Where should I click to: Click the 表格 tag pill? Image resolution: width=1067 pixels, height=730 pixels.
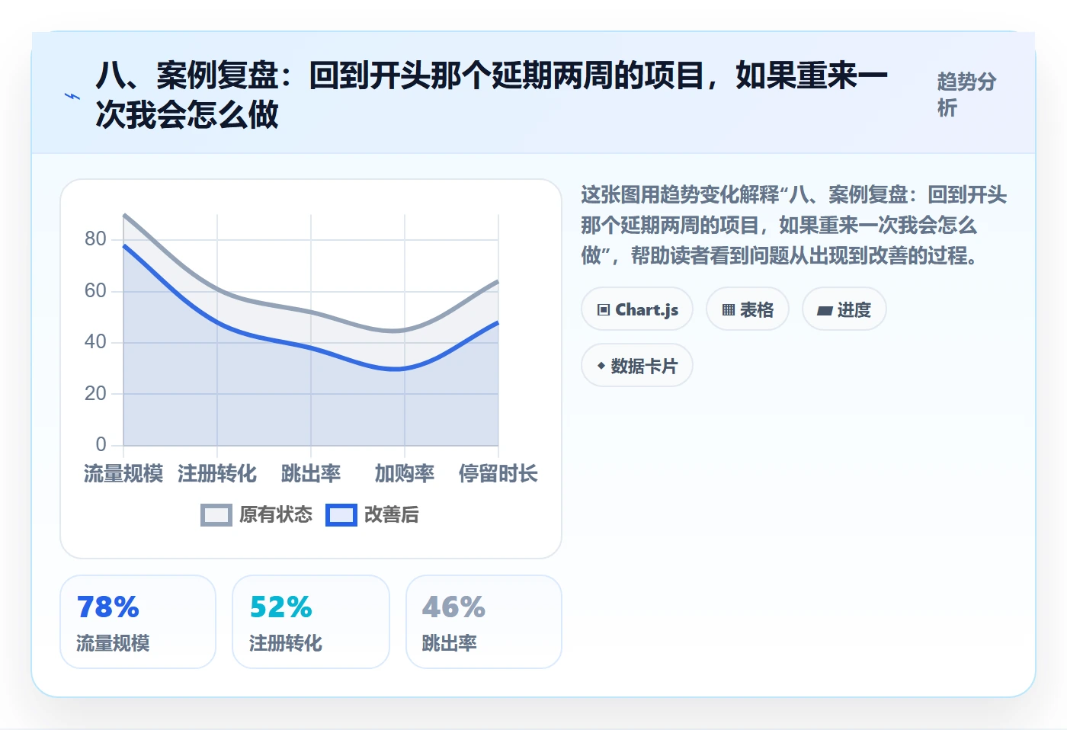tap(748, 309)
